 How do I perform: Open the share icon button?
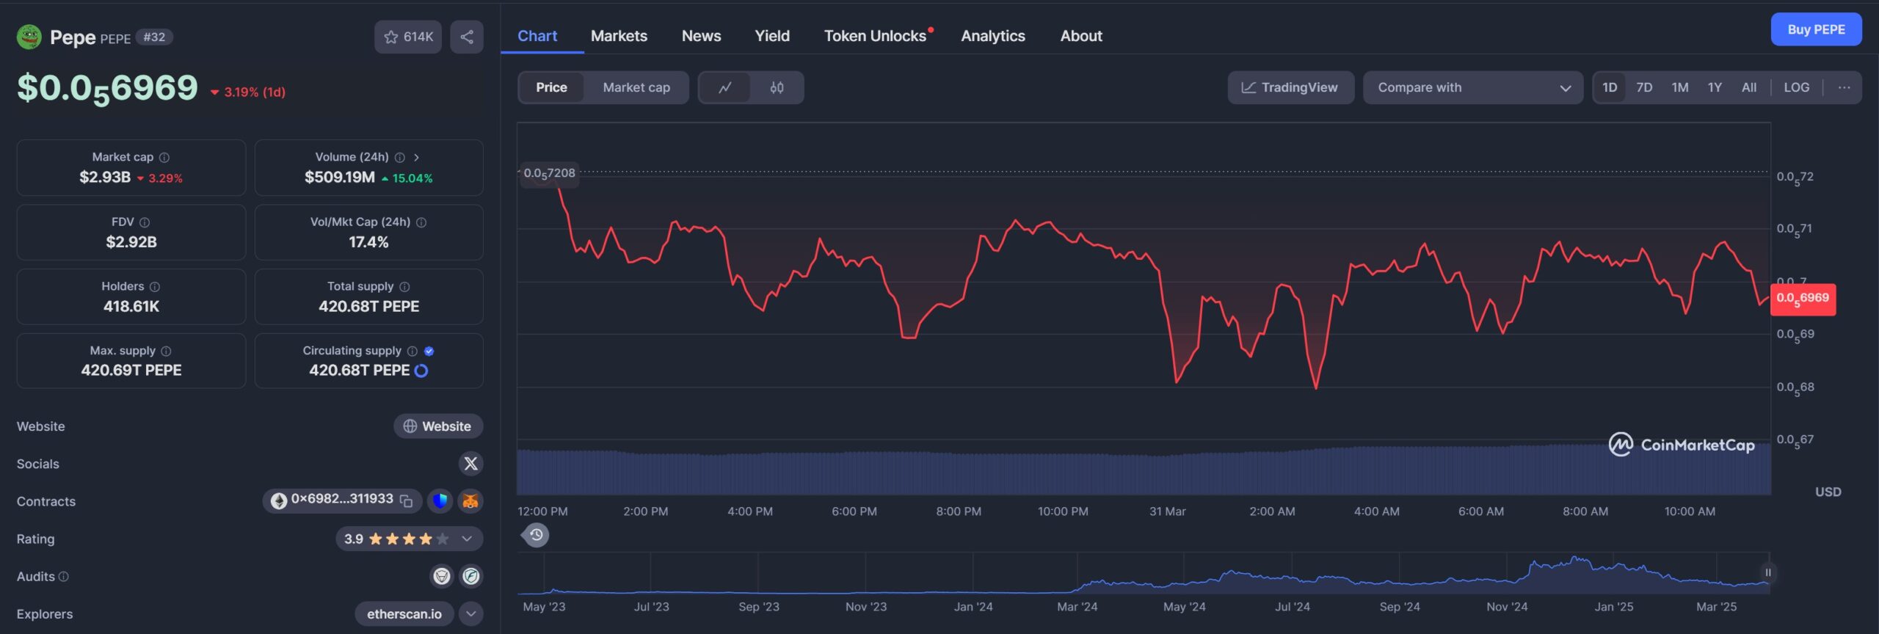[467, 37]
